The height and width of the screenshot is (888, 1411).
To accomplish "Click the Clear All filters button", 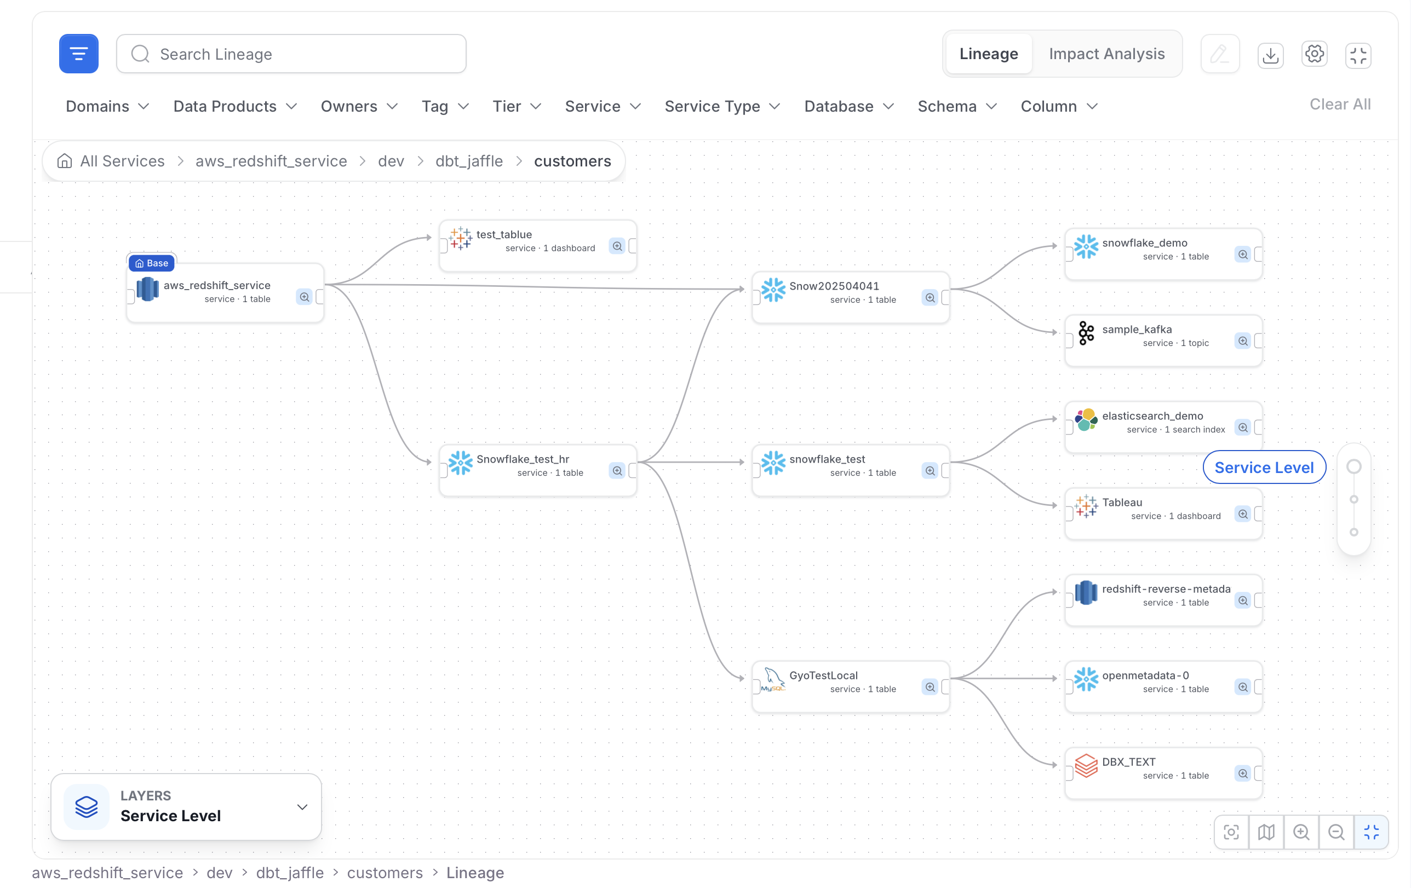I will point(1339,104).
